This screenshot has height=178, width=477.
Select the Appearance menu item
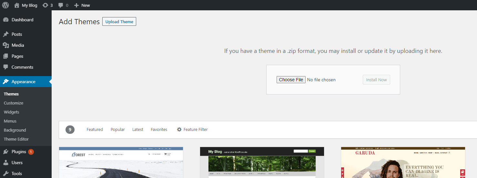[26, 82]
